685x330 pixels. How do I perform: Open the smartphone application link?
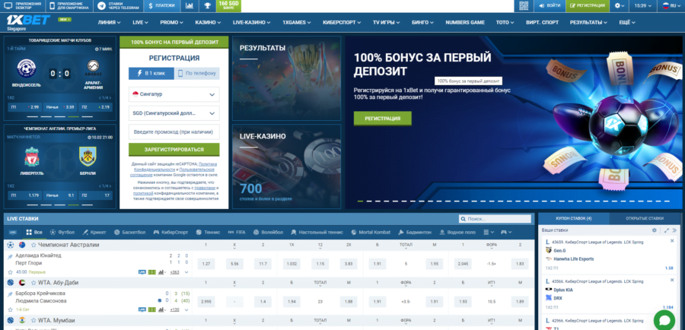pos(69,5)
